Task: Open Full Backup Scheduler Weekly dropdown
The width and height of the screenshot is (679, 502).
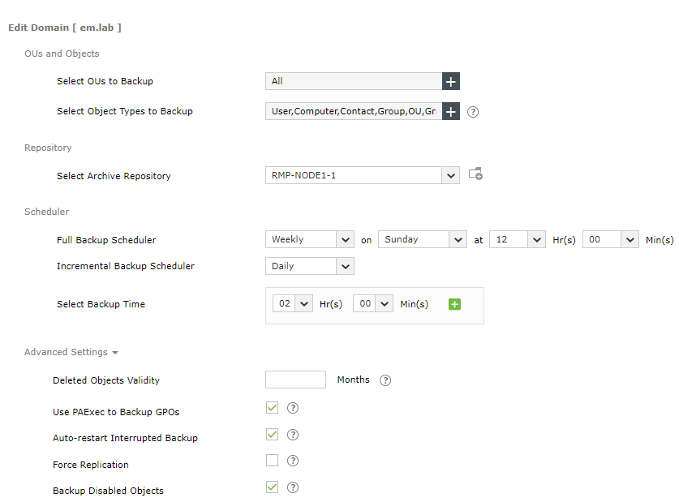Action: [310, 239]
